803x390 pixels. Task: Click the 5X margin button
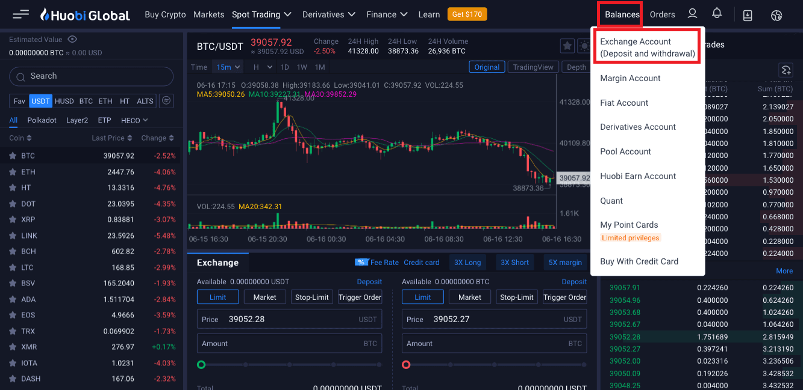[x=565, y=263]
